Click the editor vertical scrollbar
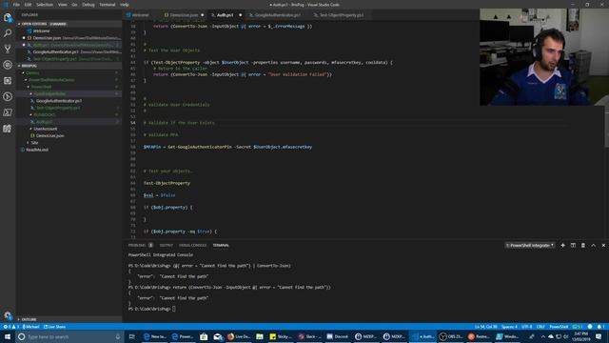 [606, 129]
